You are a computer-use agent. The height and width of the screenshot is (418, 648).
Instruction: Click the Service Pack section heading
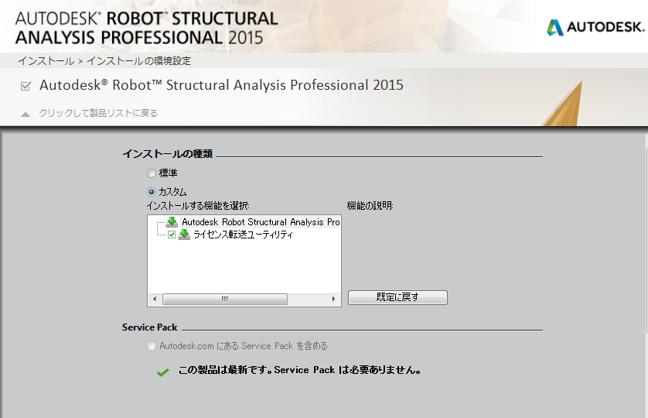(149, 327)
